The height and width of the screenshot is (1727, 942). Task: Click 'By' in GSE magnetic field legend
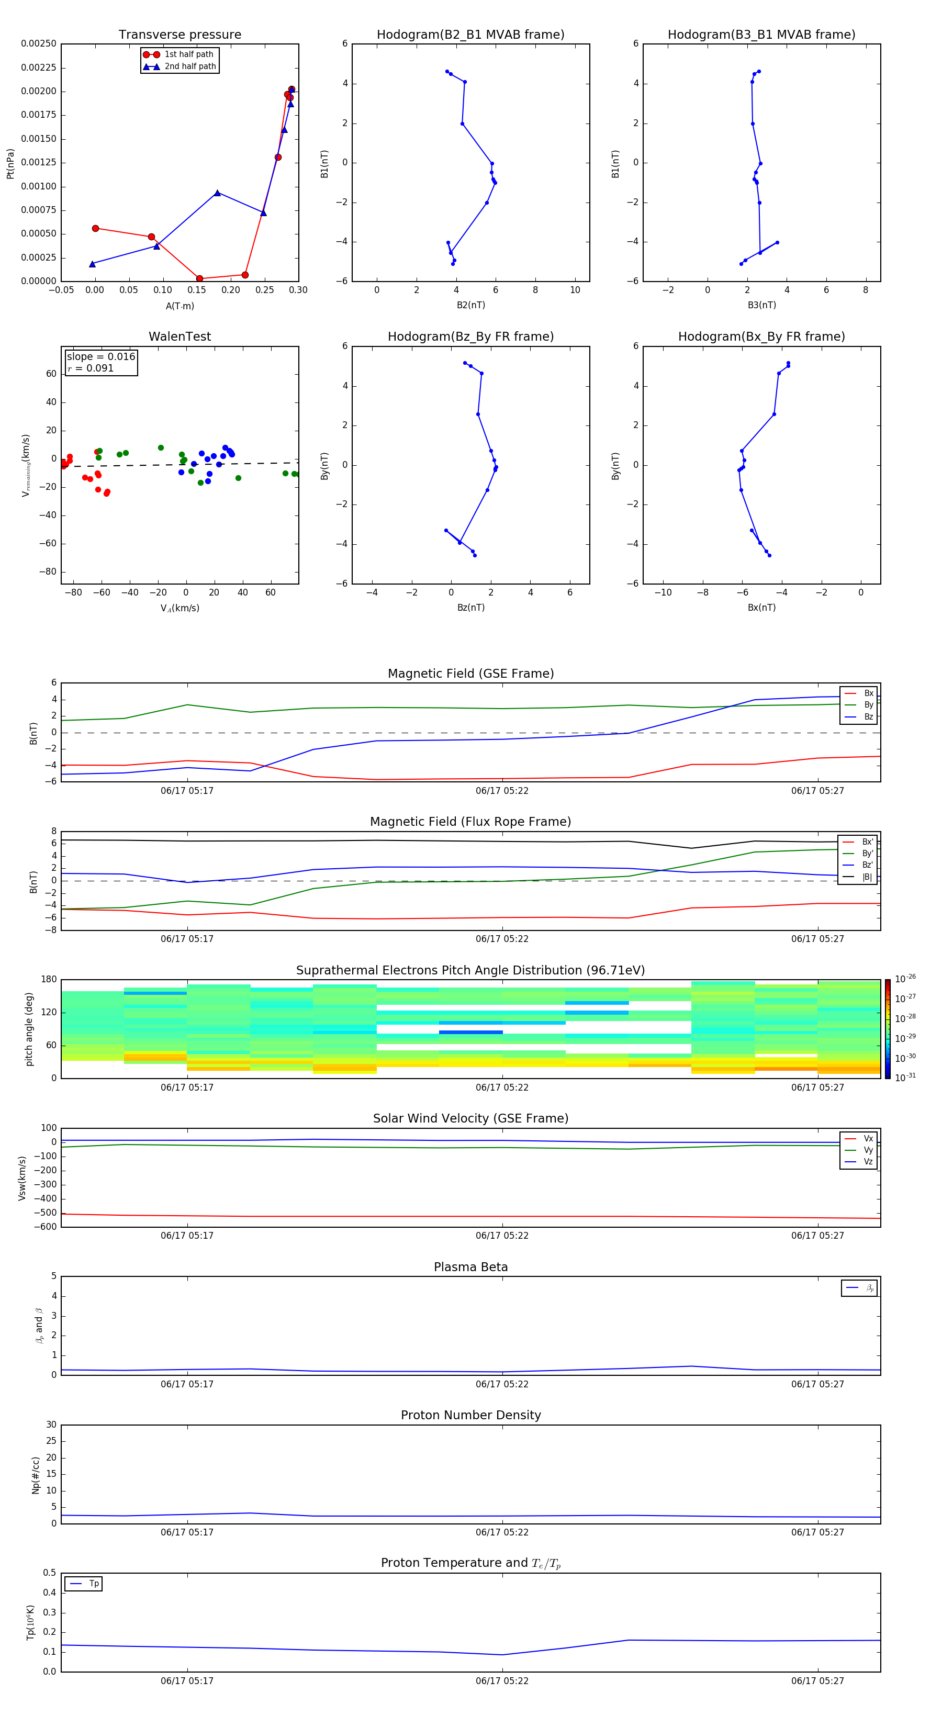click(868, 704)
